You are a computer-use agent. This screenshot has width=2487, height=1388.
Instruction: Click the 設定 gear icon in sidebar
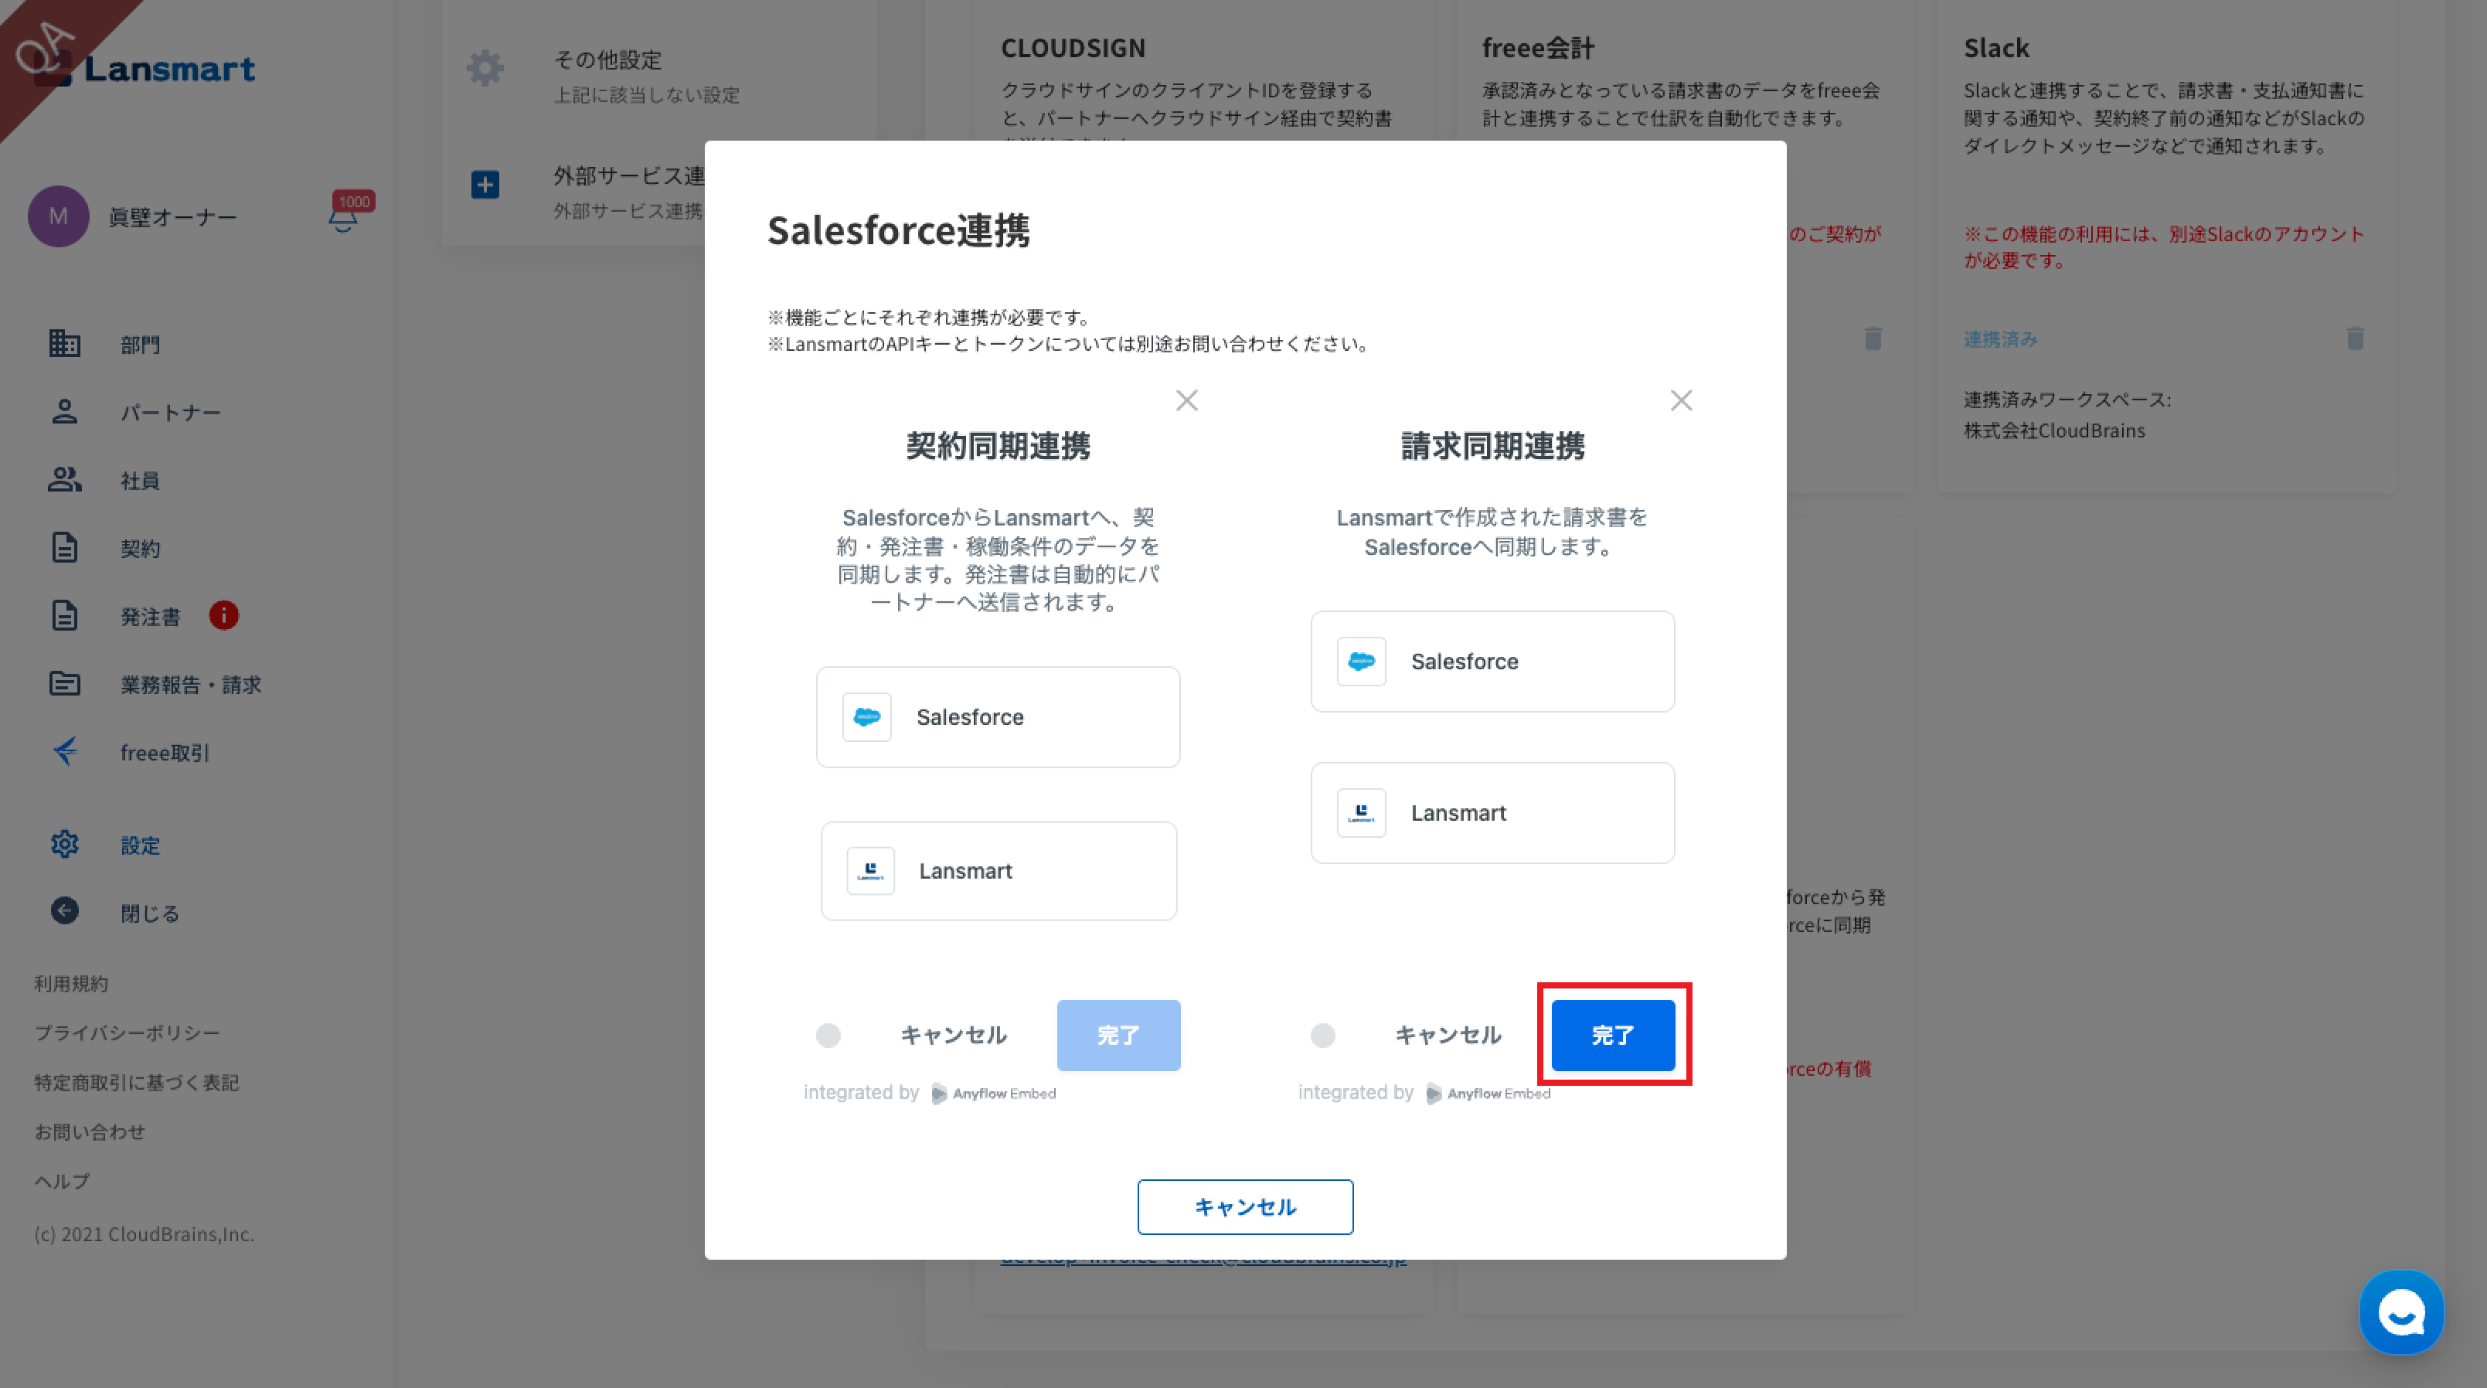pyautogui.click(x=65, y=845)
